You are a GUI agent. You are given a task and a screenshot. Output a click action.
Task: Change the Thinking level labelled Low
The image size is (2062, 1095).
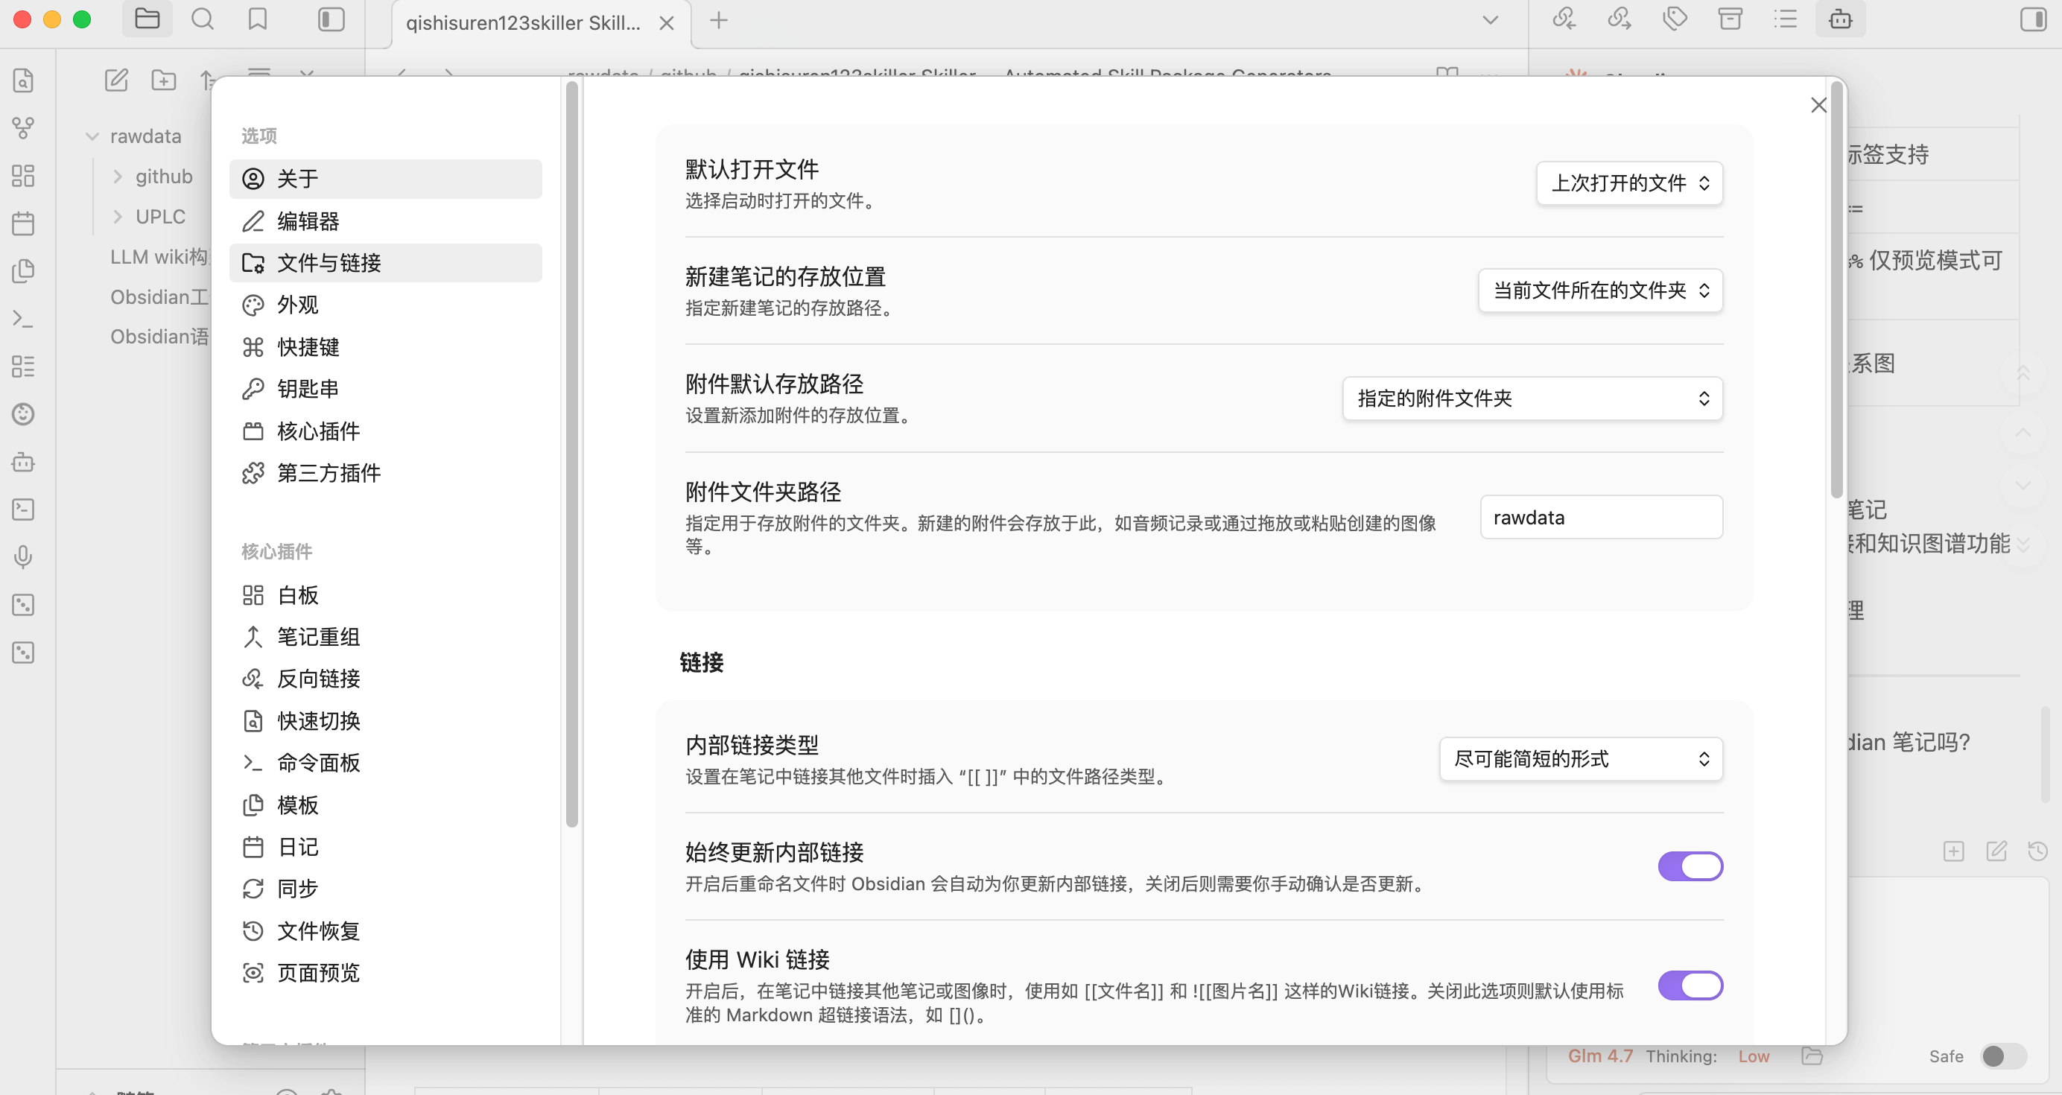click(x=1753, y=1056)
